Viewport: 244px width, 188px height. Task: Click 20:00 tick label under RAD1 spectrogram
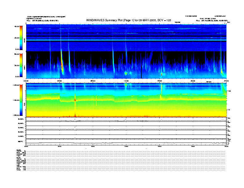[x=193, y=81]
